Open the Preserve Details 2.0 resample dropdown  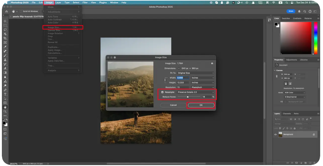pyautogui.click(x=196, y=92)
